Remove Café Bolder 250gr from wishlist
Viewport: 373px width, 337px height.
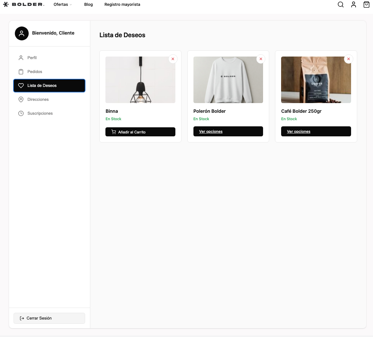click(348, 59)
